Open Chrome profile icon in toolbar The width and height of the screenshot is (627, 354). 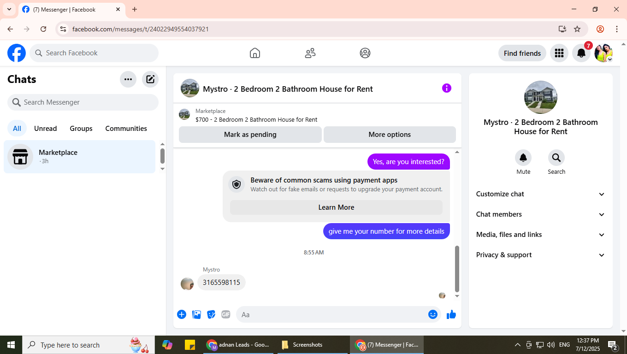tap(600, 29)
